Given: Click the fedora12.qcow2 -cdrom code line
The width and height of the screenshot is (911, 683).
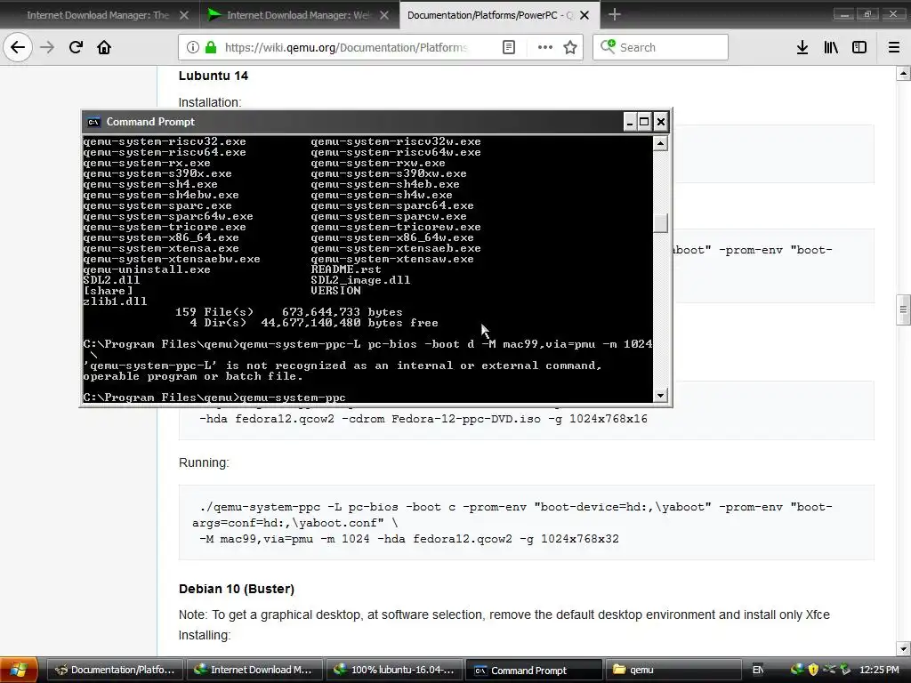Looking at the screenshot, I should pos(423,419).
